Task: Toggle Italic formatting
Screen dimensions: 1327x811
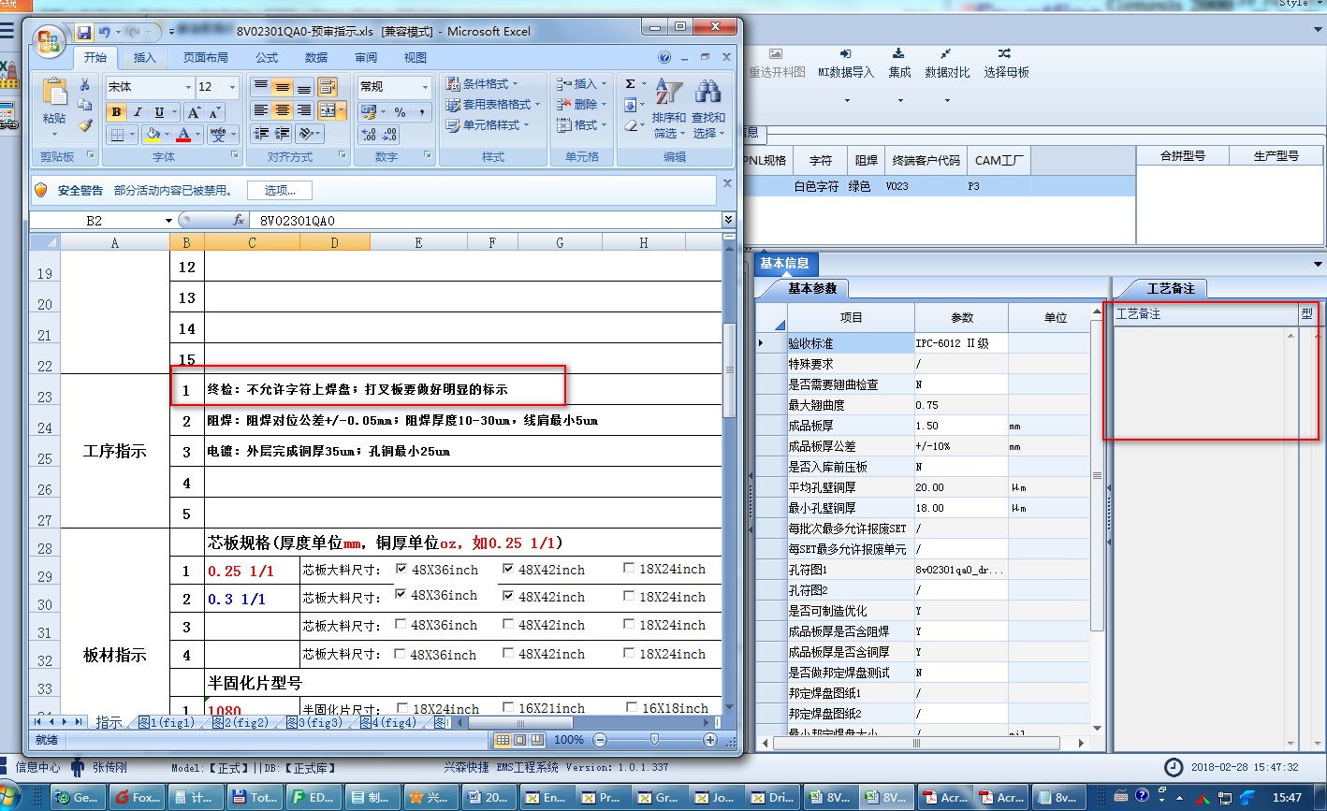Action: (138, 112)
